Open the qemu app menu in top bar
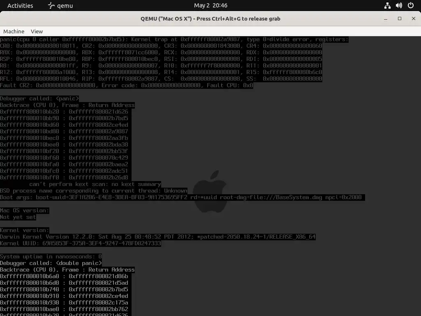 60,5
